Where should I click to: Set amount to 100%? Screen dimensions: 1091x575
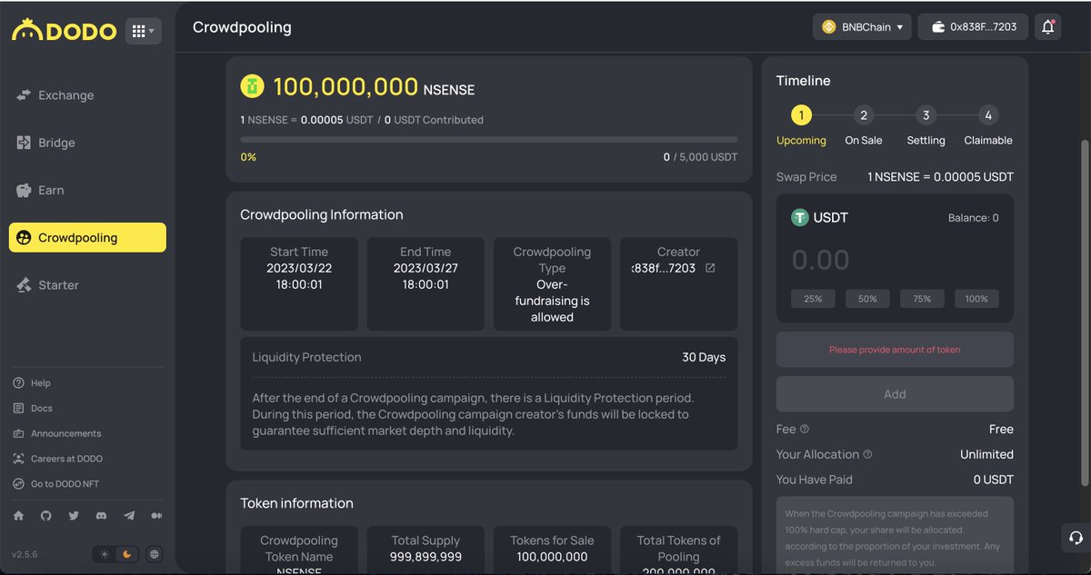(x=976, y=299)
